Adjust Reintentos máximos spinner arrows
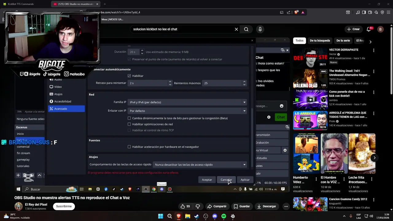This screenshot has height=221, width=393. 244,83
